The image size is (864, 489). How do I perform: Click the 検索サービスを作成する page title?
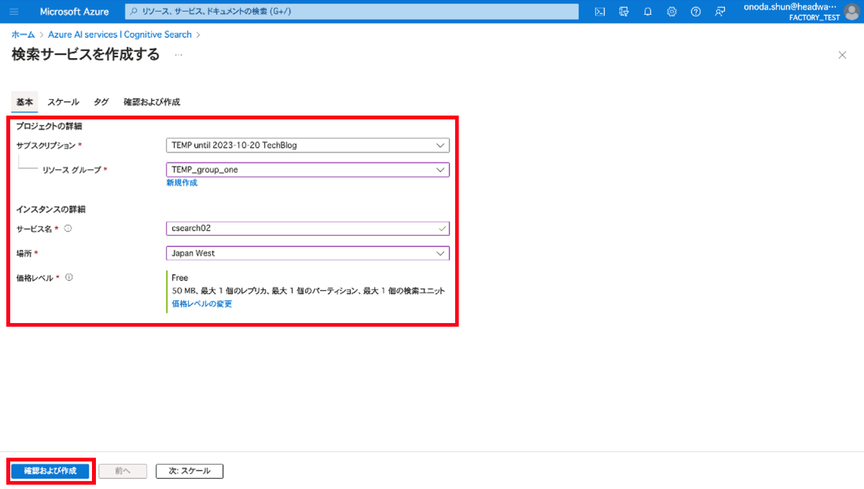coord(86,54)
